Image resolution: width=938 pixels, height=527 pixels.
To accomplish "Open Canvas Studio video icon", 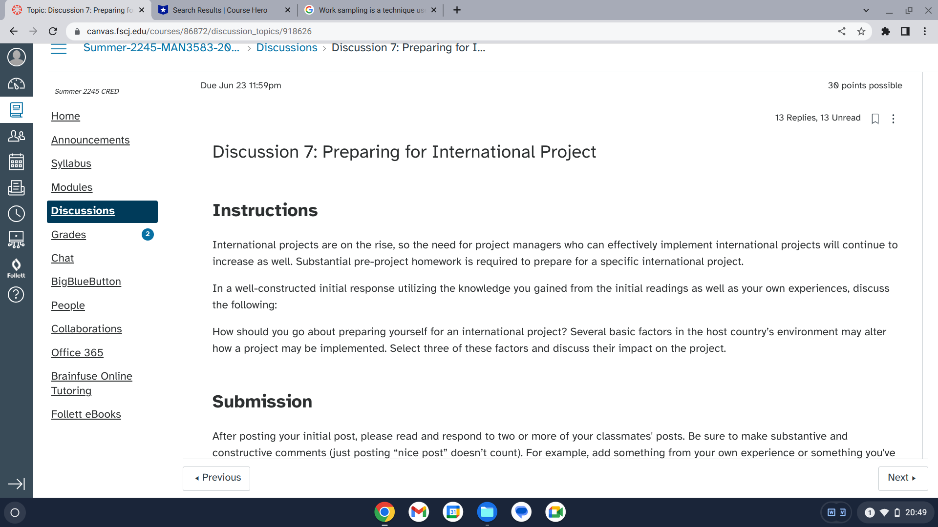I will point(17,239).
